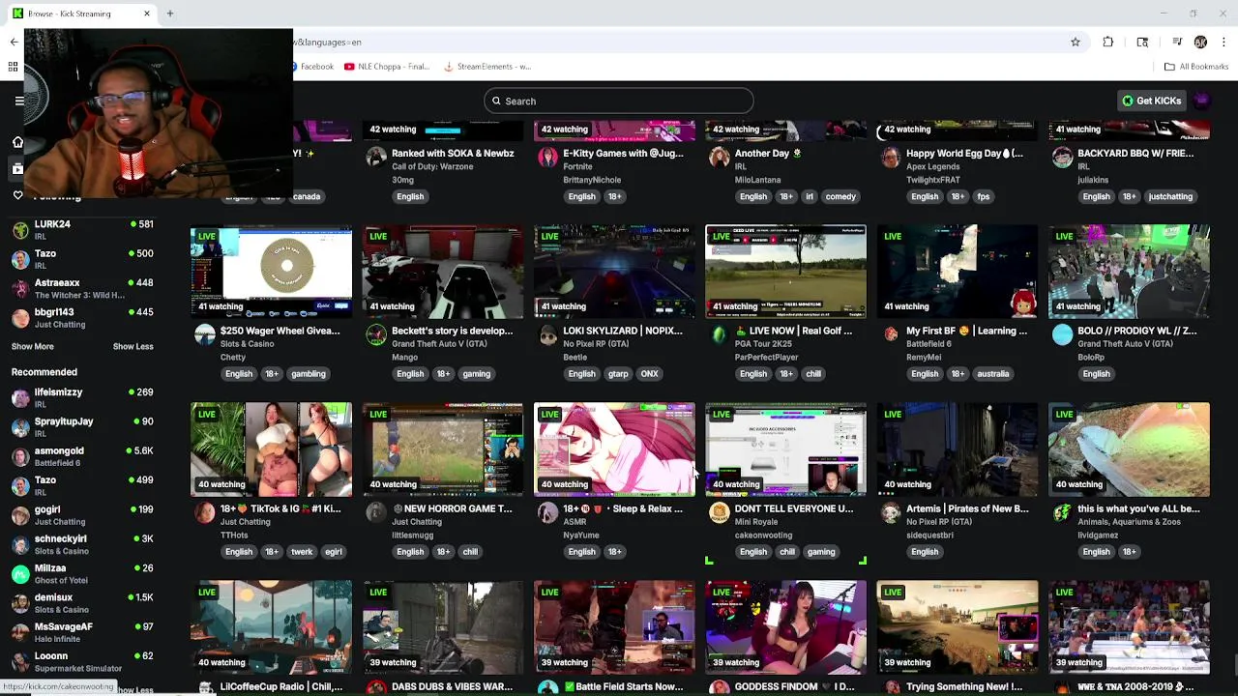Select the gtarp tag under Beetle
The width and height of the screenshot is (1238, 696).
coord(618,373)
